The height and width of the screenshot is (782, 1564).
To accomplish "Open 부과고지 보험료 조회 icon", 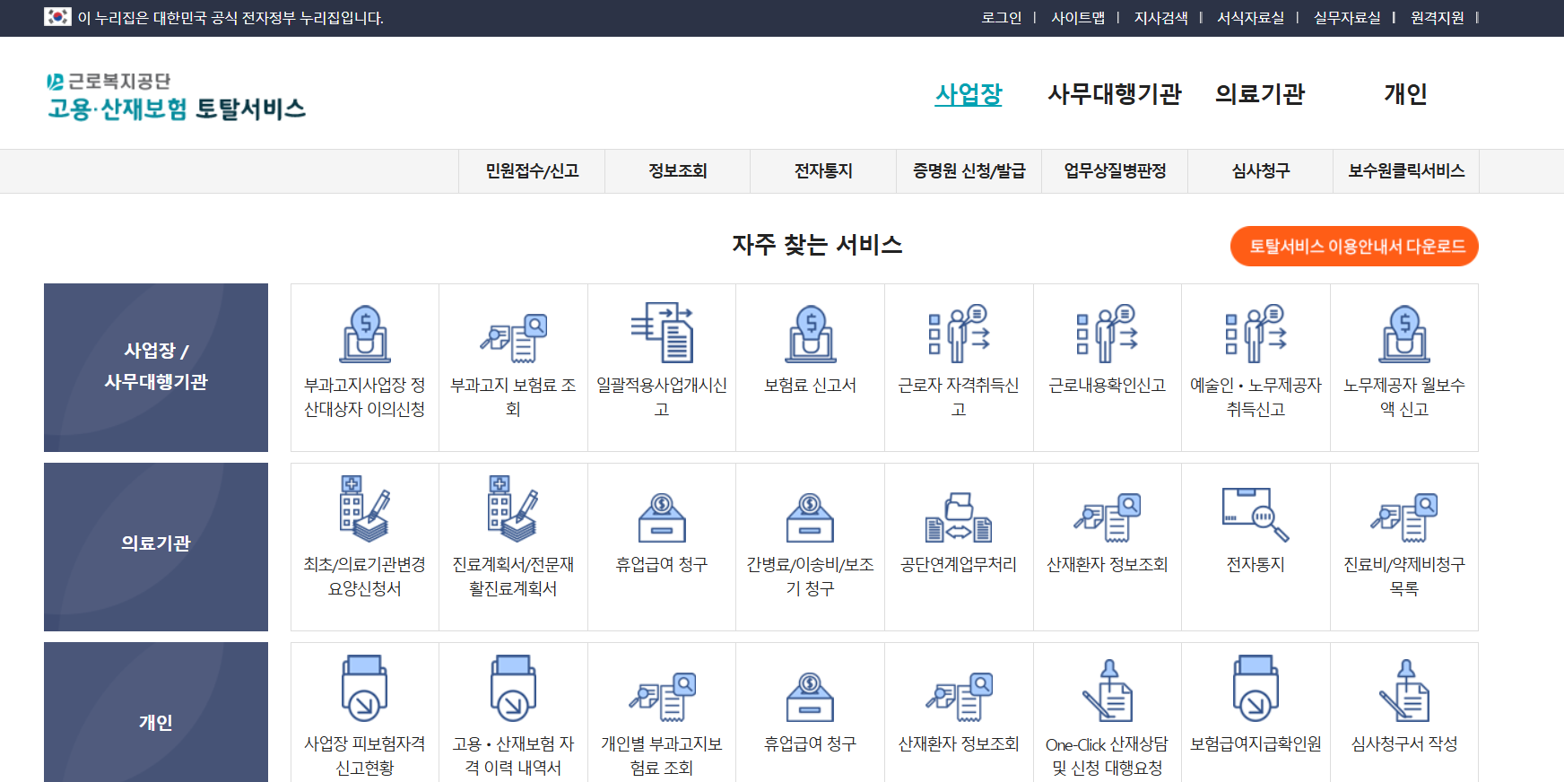I will coord(513,338).
